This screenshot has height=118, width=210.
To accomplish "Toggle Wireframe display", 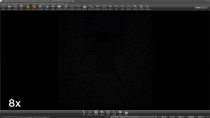I will coord(66,7).
